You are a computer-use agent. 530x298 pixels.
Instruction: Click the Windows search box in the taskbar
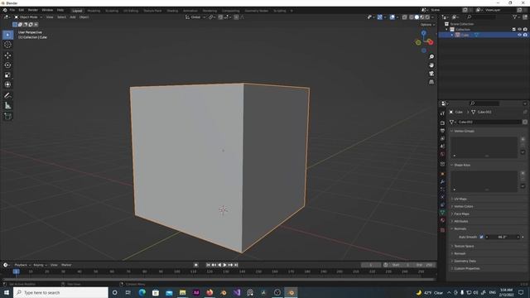(60, 292)
